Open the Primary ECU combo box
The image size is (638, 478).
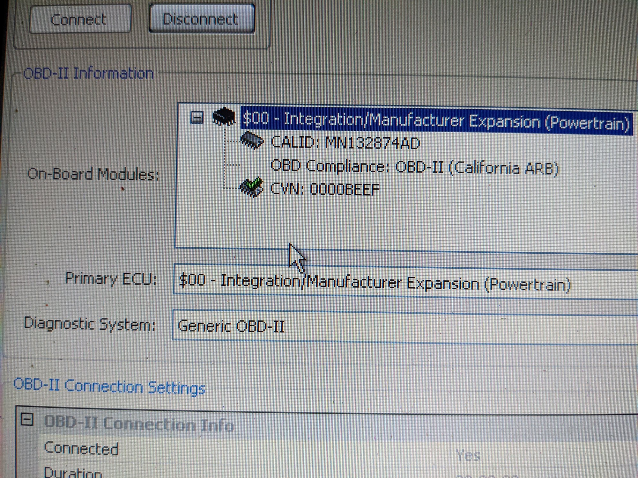[383, 283]
